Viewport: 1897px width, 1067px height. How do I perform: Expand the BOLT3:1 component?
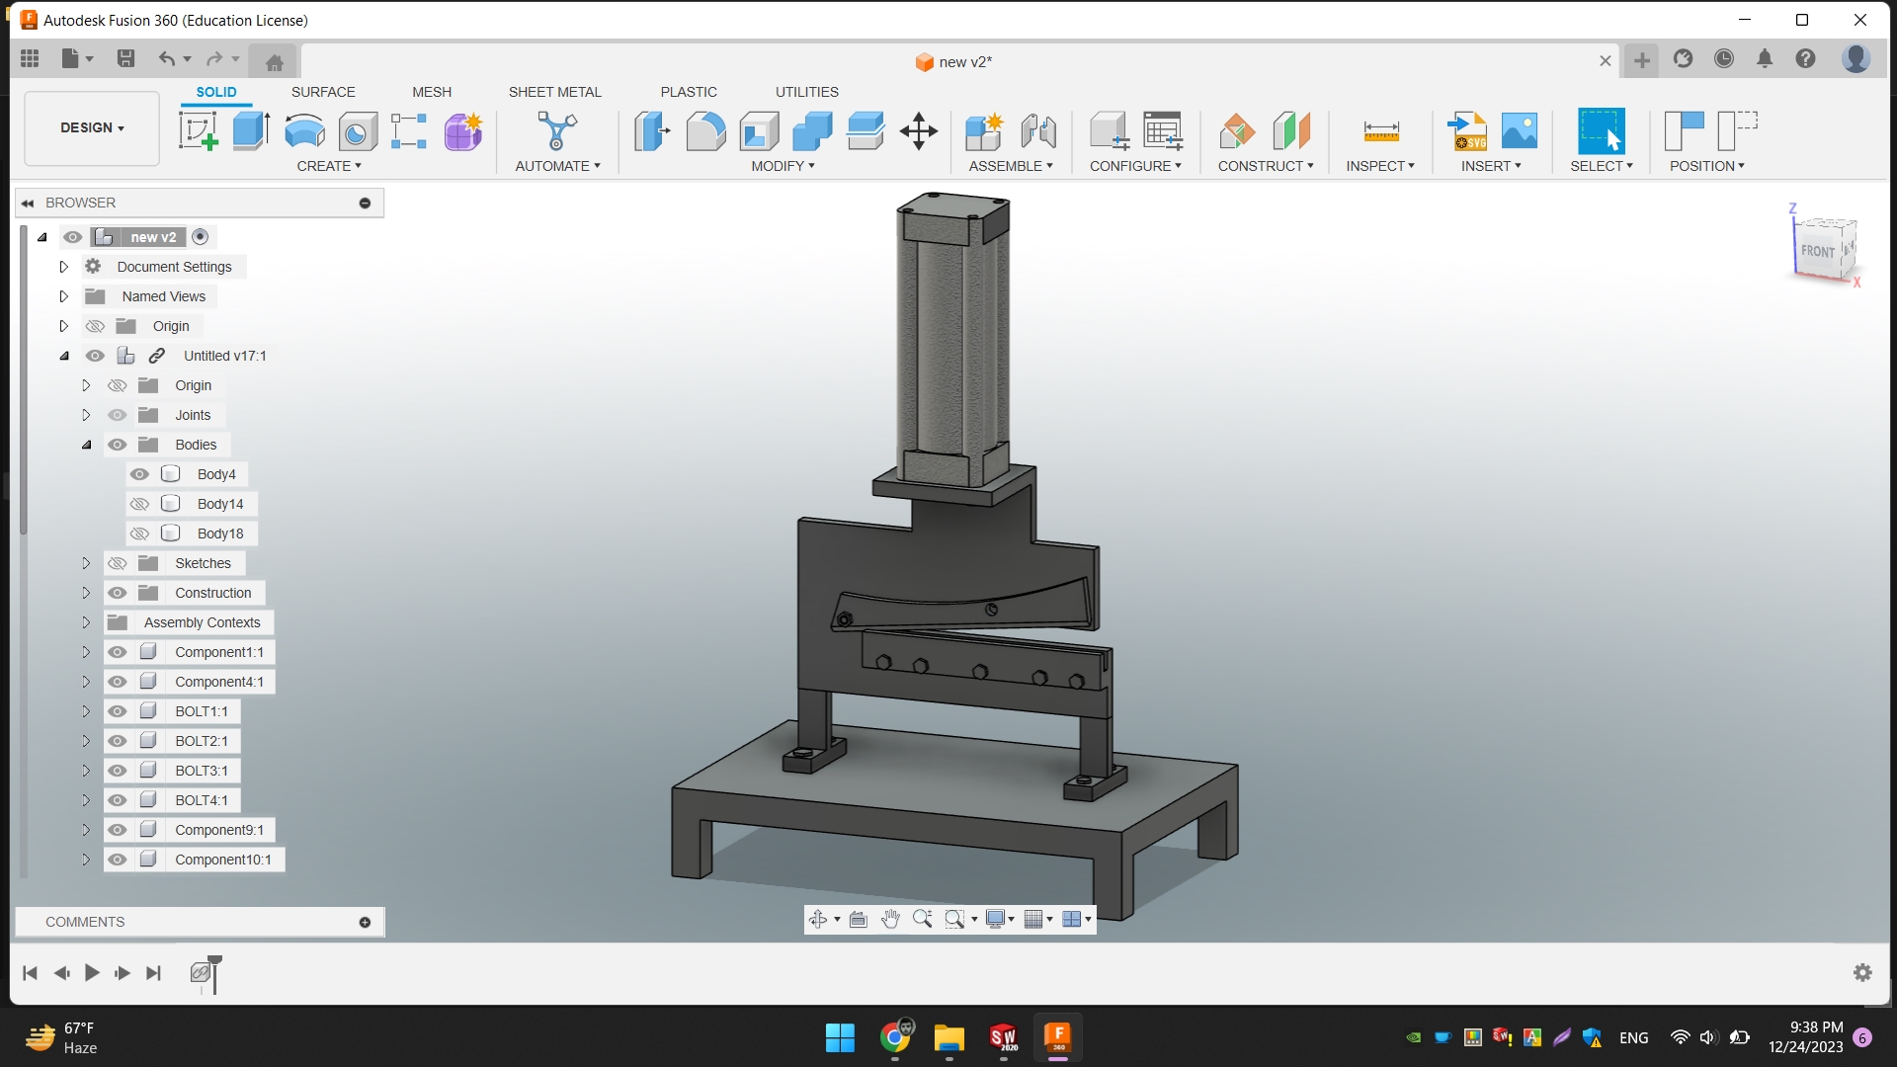tap(86, 771)
